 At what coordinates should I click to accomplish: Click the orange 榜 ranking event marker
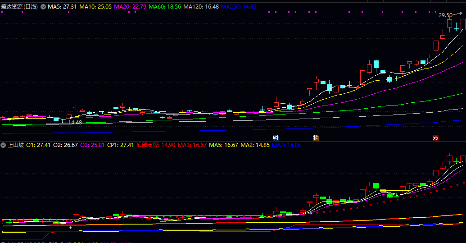(316, 138)
